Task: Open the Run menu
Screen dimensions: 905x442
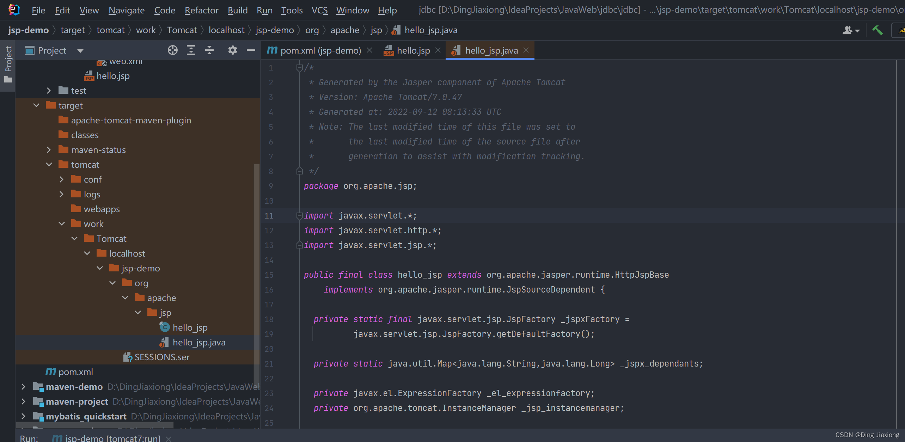Action: point(264,10)
